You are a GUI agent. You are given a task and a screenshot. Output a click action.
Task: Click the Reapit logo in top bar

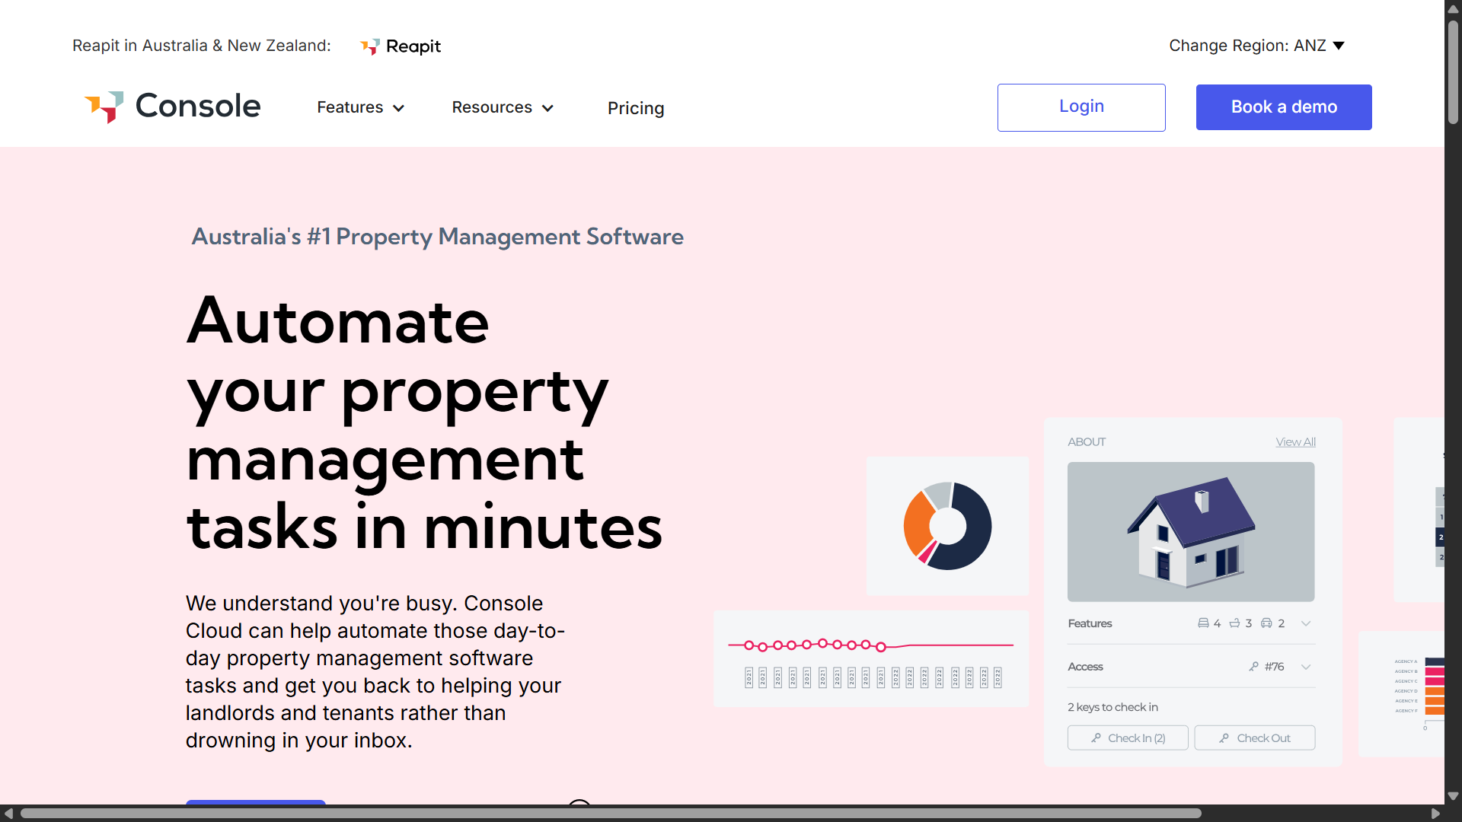(x=401, y=46)
